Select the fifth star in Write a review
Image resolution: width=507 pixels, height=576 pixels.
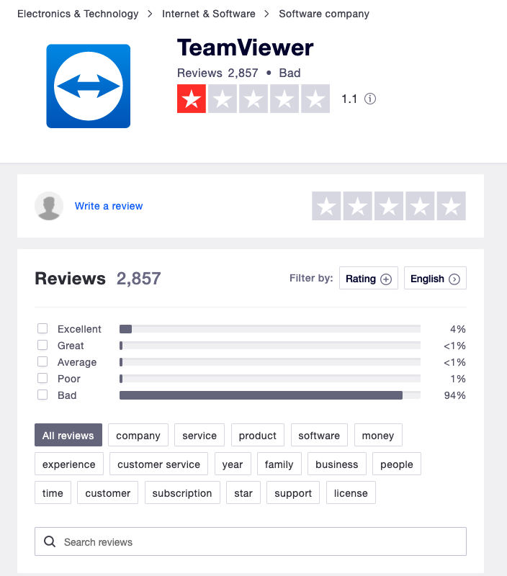(x=451, y=206)
